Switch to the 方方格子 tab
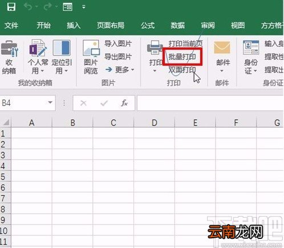 (272, 25)
